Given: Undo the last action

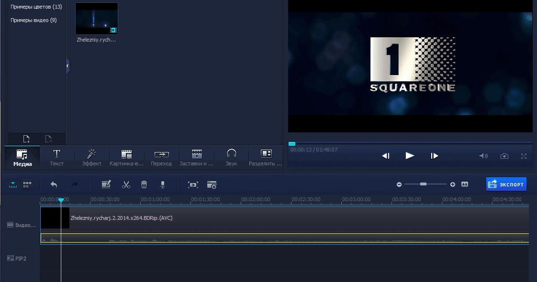Looking at the screenshot, I should 54,184.
